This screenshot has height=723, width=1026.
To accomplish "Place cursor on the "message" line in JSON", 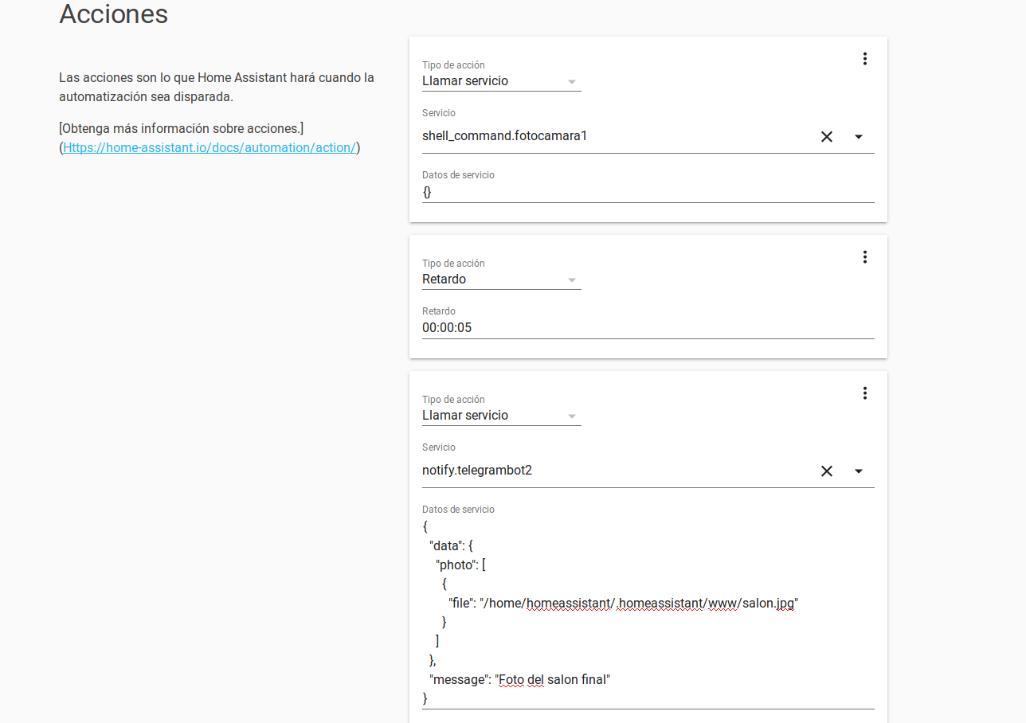I will 519,680.
